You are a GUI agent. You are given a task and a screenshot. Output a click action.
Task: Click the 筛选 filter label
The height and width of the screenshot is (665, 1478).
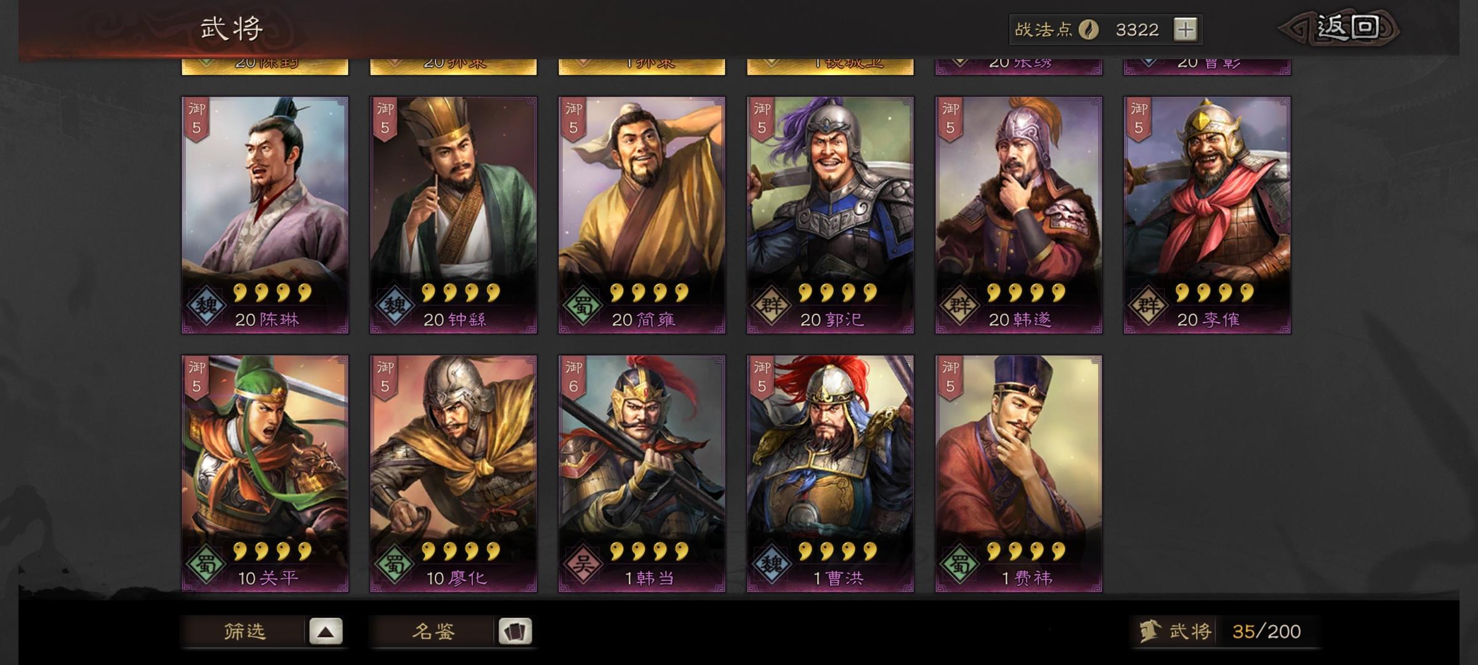(x=244, y=631)
